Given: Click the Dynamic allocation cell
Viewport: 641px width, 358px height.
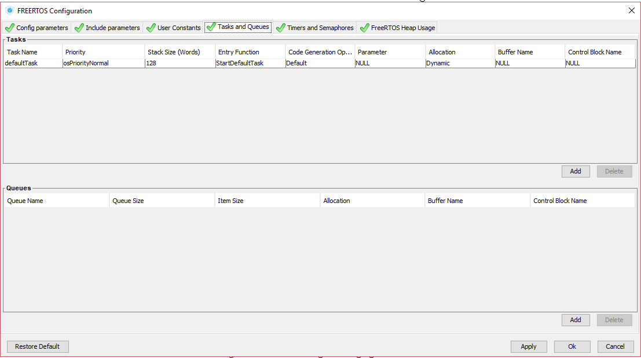Looking at the screenshot, I should point(460,63).
